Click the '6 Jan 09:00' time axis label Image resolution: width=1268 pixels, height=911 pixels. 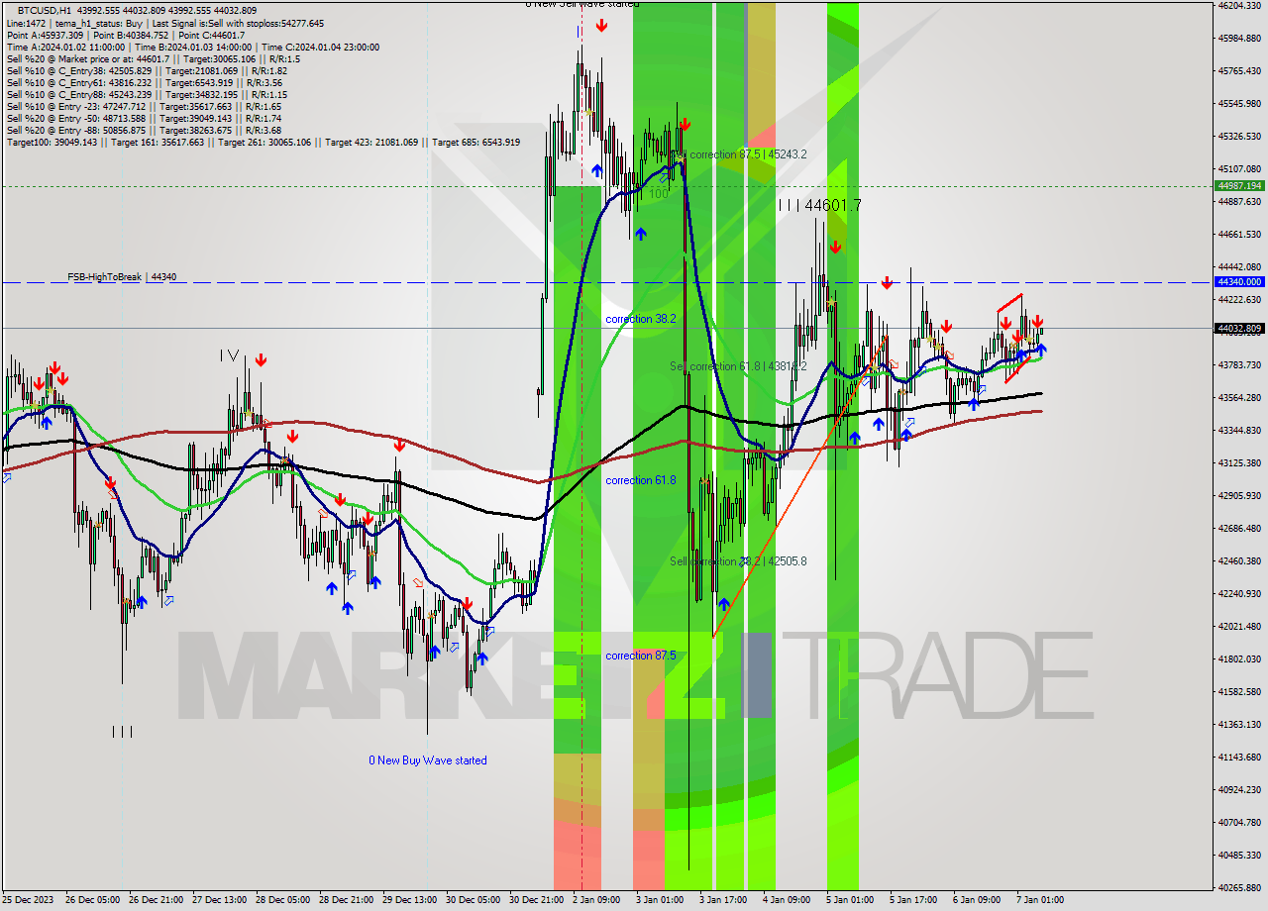pyautogui.click(x=977, y=900)
